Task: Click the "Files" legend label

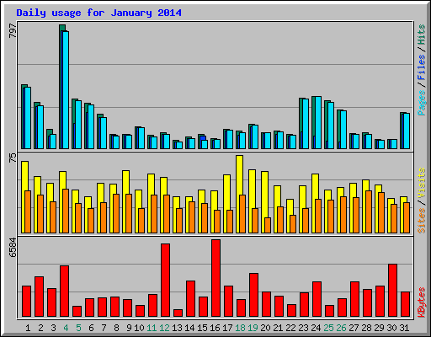Action: [x=422, y=67]
